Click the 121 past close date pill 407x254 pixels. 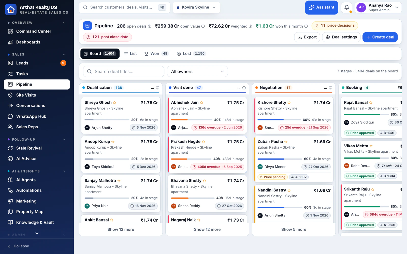coord(107,37)
